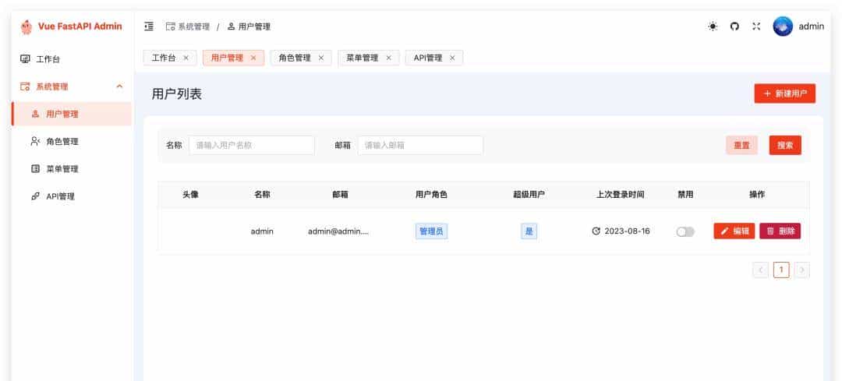Click the 工作台 monitor icon in sidebar
Viewport: 842px width, 381px height.
coord(25,59)
